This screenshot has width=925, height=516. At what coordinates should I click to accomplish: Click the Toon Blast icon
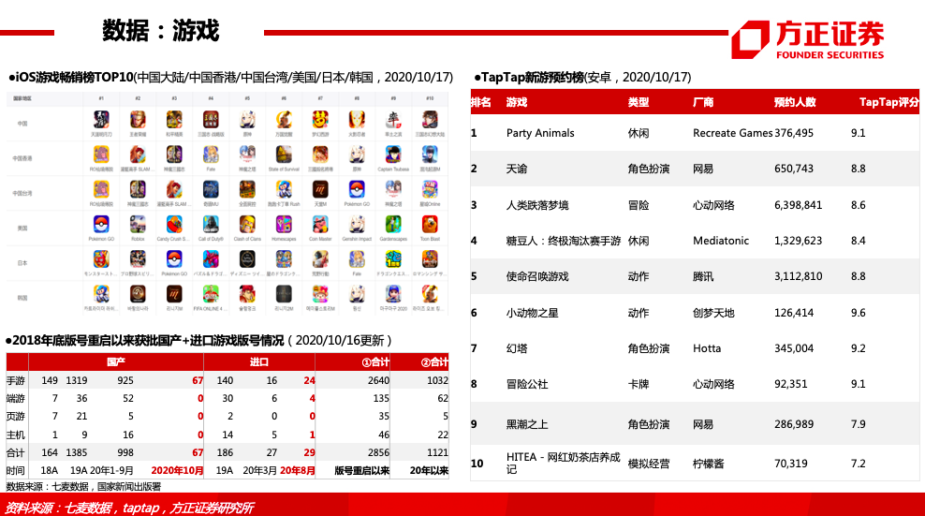430,225
